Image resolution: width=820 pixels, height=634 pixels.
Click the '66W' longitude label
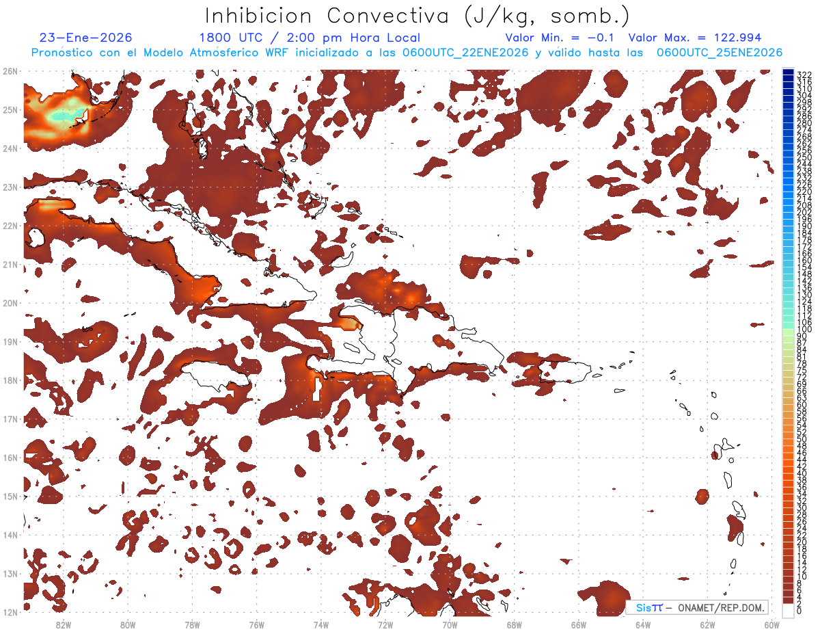[x=579, y=624]
